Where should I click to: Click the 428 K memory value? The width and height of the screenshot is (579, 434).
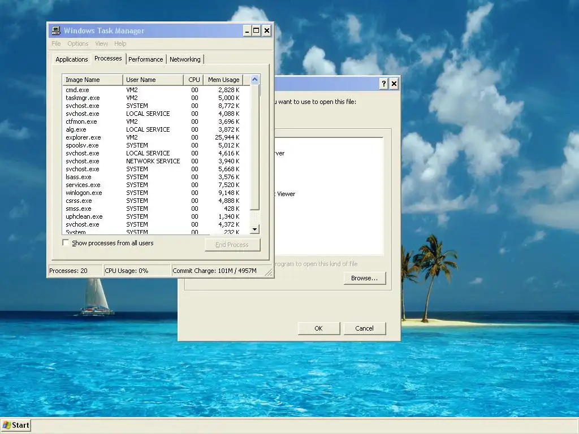tap(231, 209)
